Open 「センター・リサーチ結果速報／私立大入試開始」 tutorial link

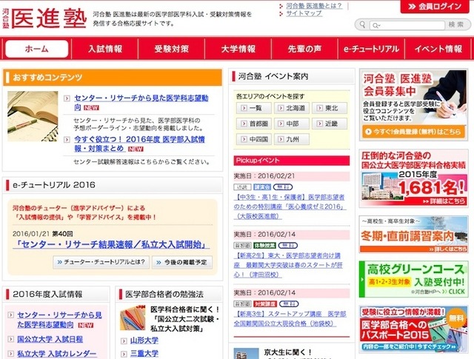click(x=111, y=244)
